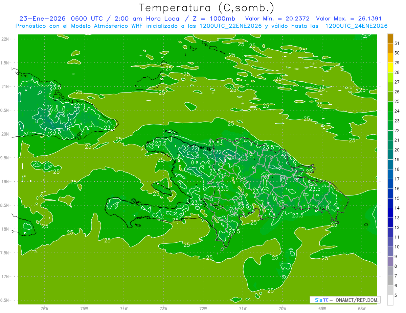Click the '19N' latitude axis label

[5, 182]
